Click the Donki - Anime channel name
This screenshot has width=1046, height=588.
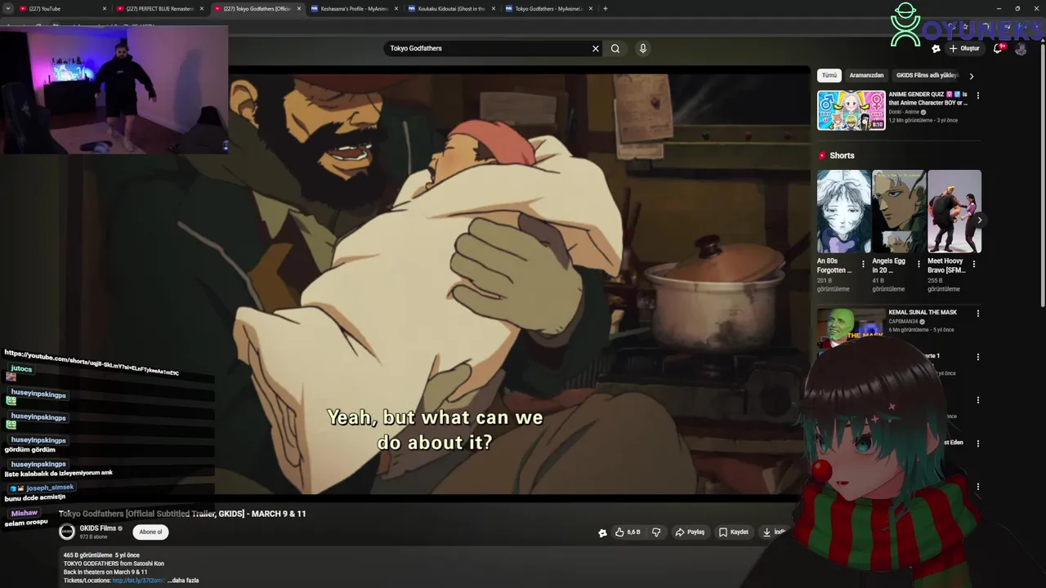click(905, 113)
